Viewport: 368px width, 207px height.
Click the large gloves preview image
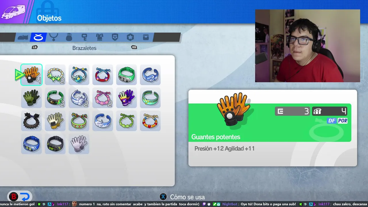pos(233,109)
